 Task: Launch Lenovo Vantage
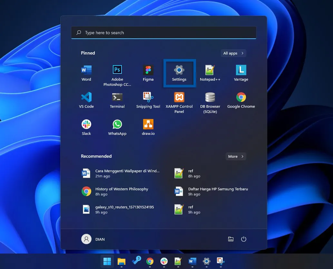click(x=241, y=70)
